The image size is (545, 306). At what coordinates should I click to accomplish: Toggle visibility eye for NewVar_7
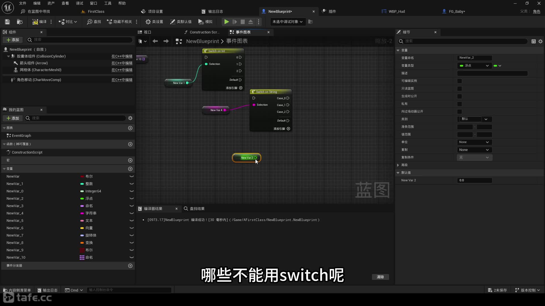pos(131,235)
